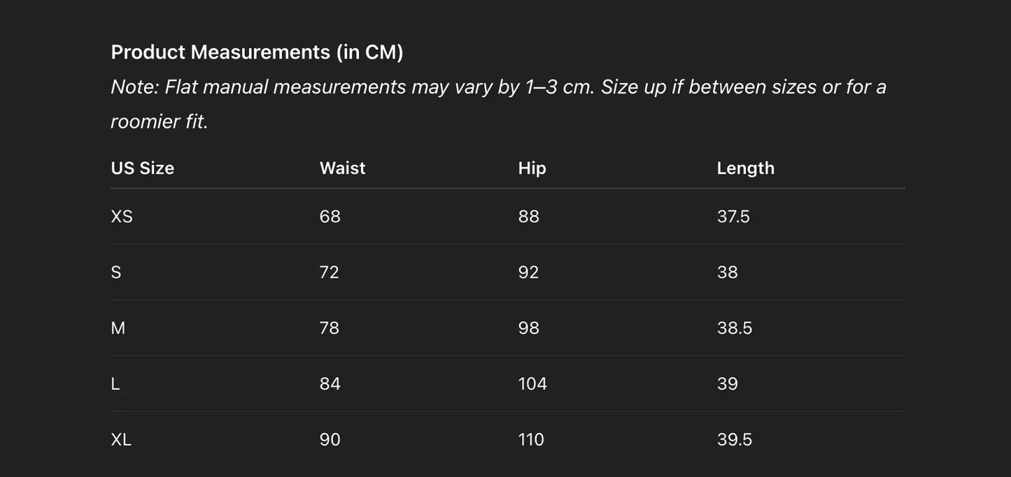This screenshot has height=477, width=1011.
Task: Click waist value 78 for size M
Action: 329,328
